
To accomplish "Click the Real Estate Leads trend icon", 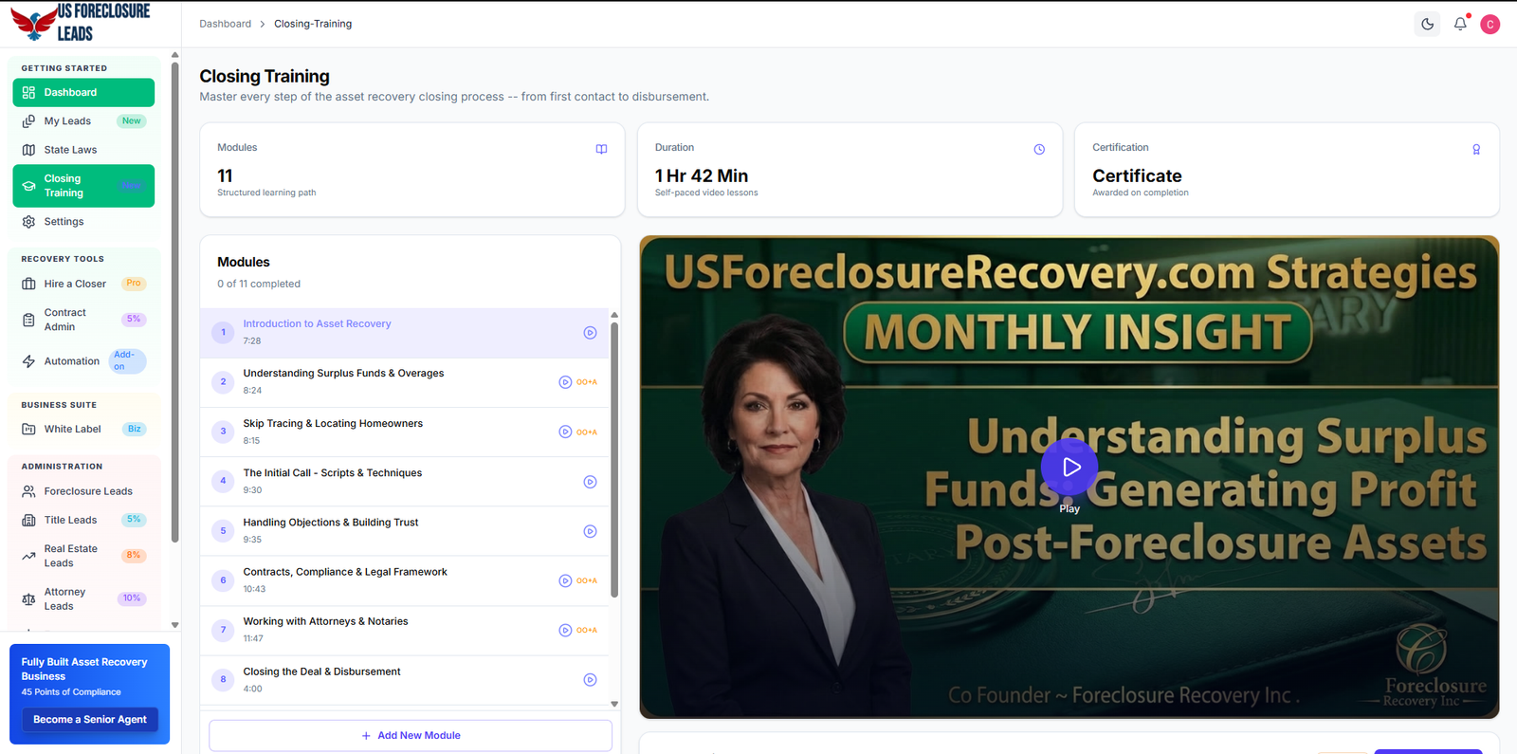I will tap(28, 556).
